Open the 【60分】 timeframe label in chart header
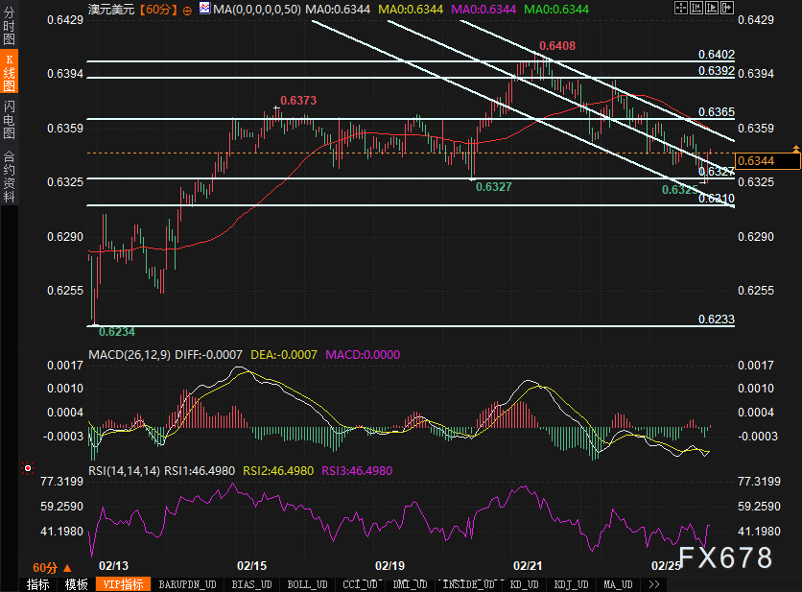 [x=156, y=9]
